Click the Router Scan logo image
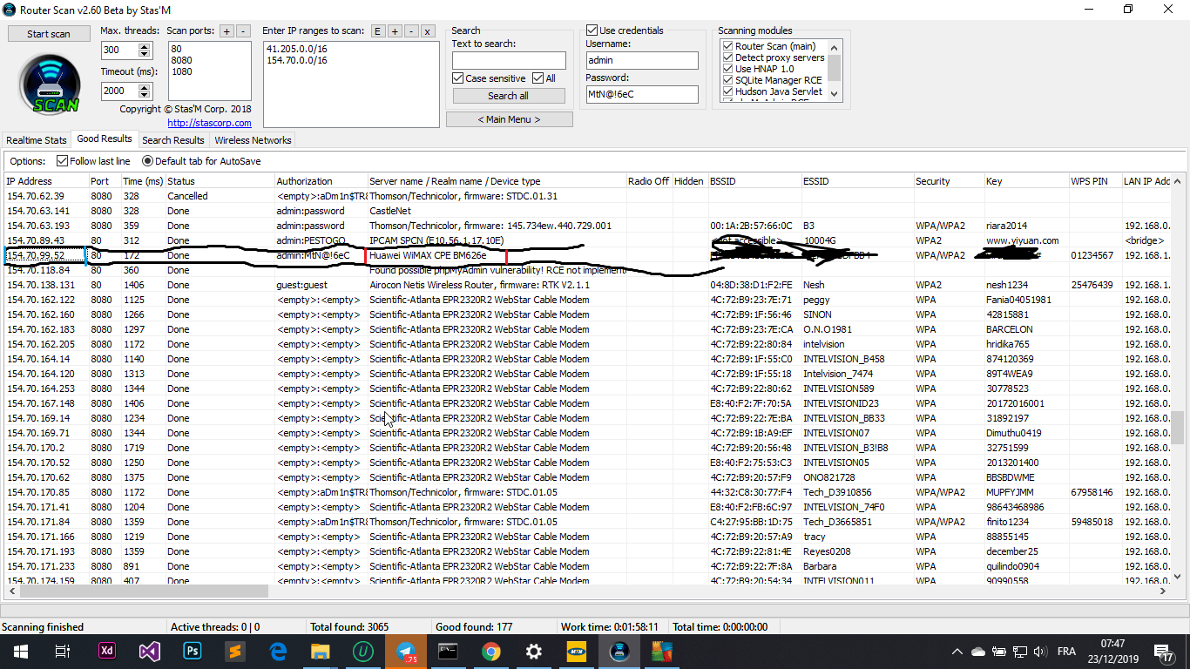1190x669 pixels. (50, 84)
